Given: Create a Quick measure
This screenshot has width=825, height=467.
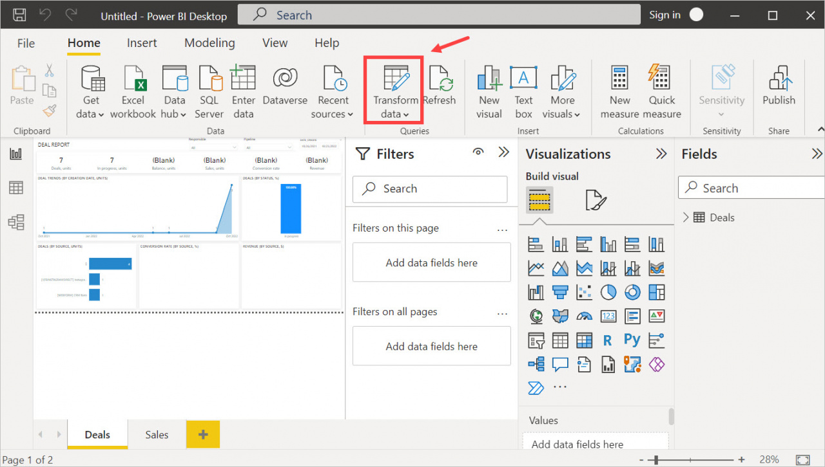Looking at the screenshot, I should tap(661, 91).
